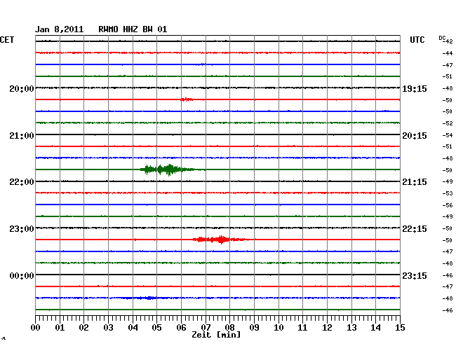Image resolution: width=456 pixels, height=346 pixels.
Task: Select the '20:00' CET time label
Action: [x=22, y=88]
